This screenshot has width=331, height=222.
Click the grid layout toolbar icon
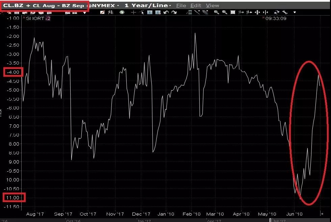coord(17,13)
